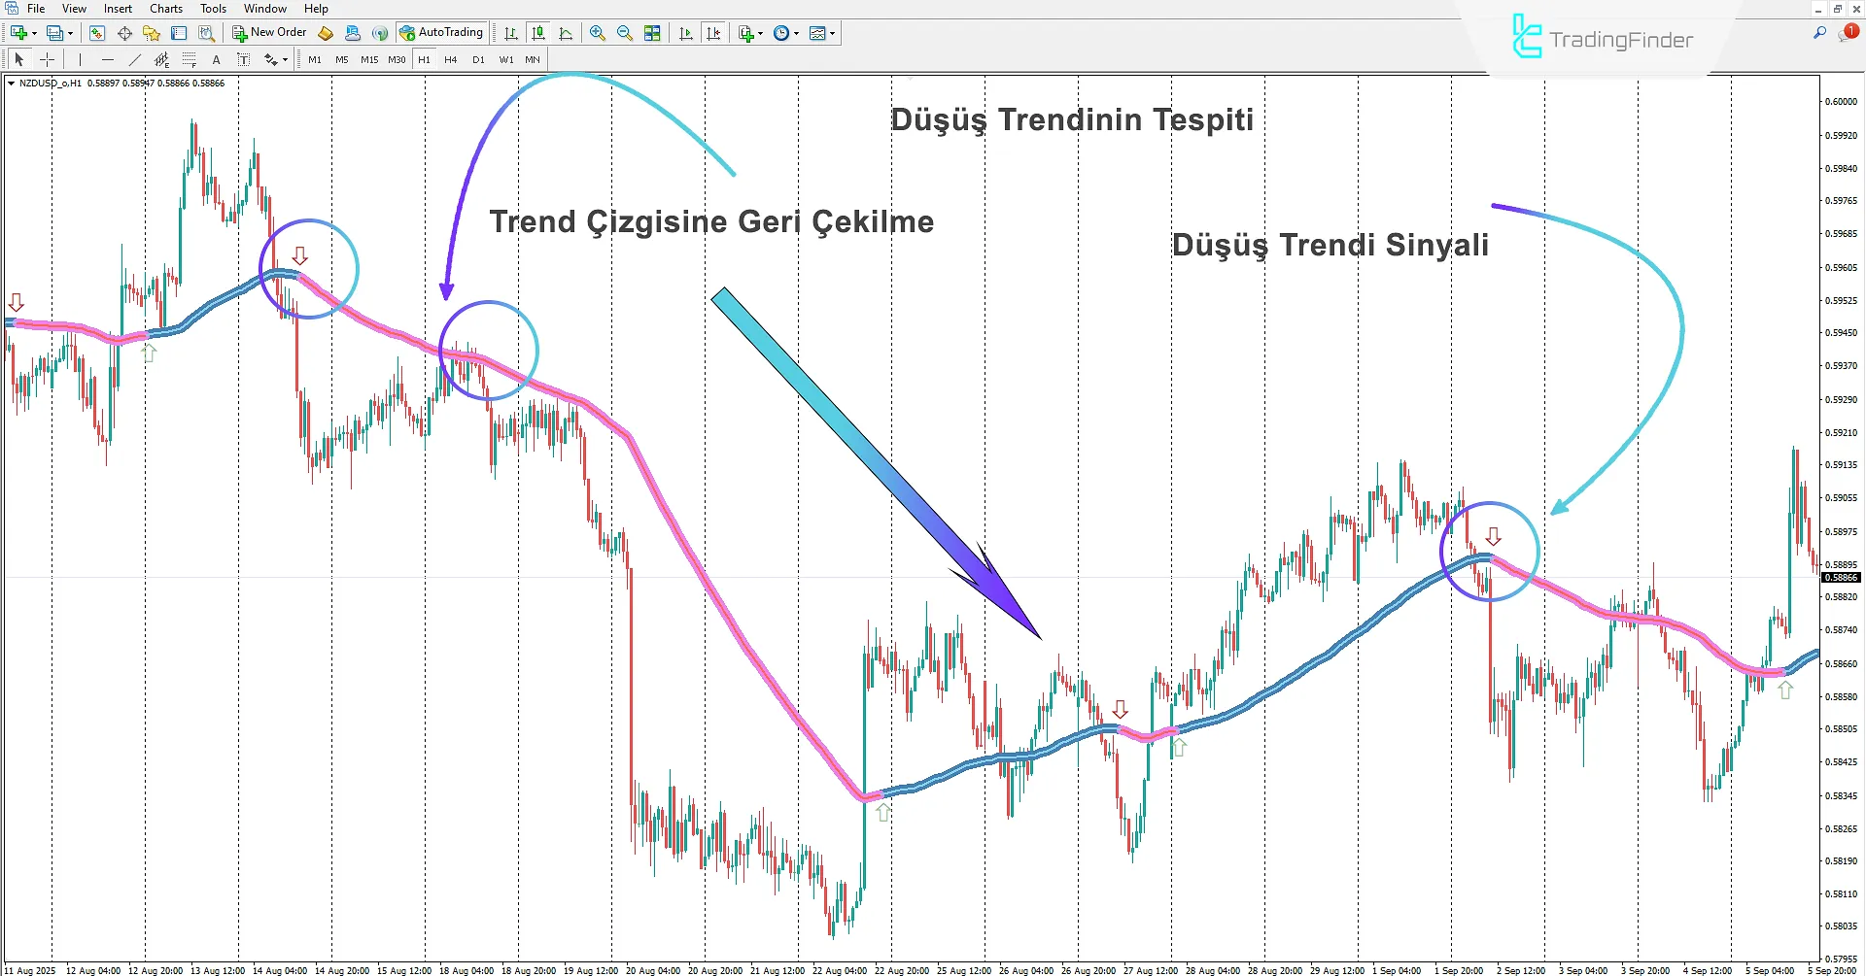The image size is (1866, 976).
Task: Open the MetaQuotes Language Editor
Action: (x=325, y=32)
